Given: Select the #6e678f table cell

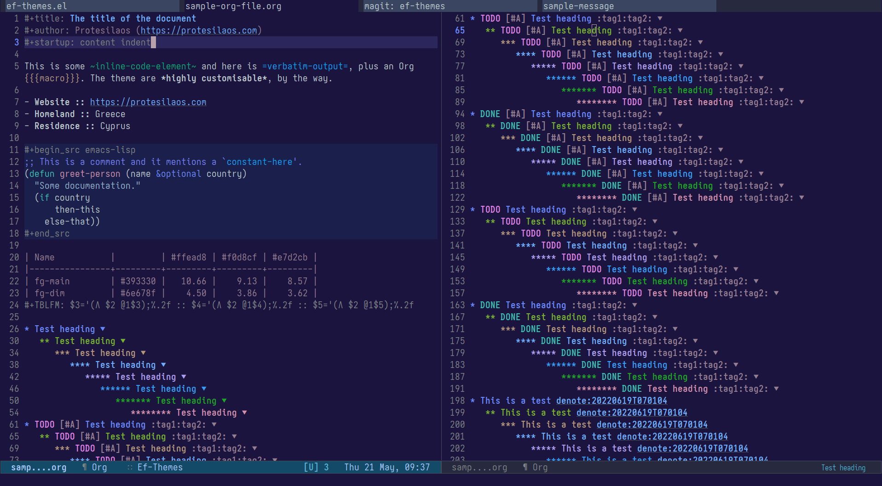Looking at the screenshot, I should (138, 293).
